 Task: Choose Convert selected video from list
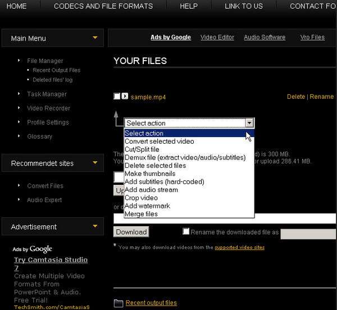click(x=159, y=142)
